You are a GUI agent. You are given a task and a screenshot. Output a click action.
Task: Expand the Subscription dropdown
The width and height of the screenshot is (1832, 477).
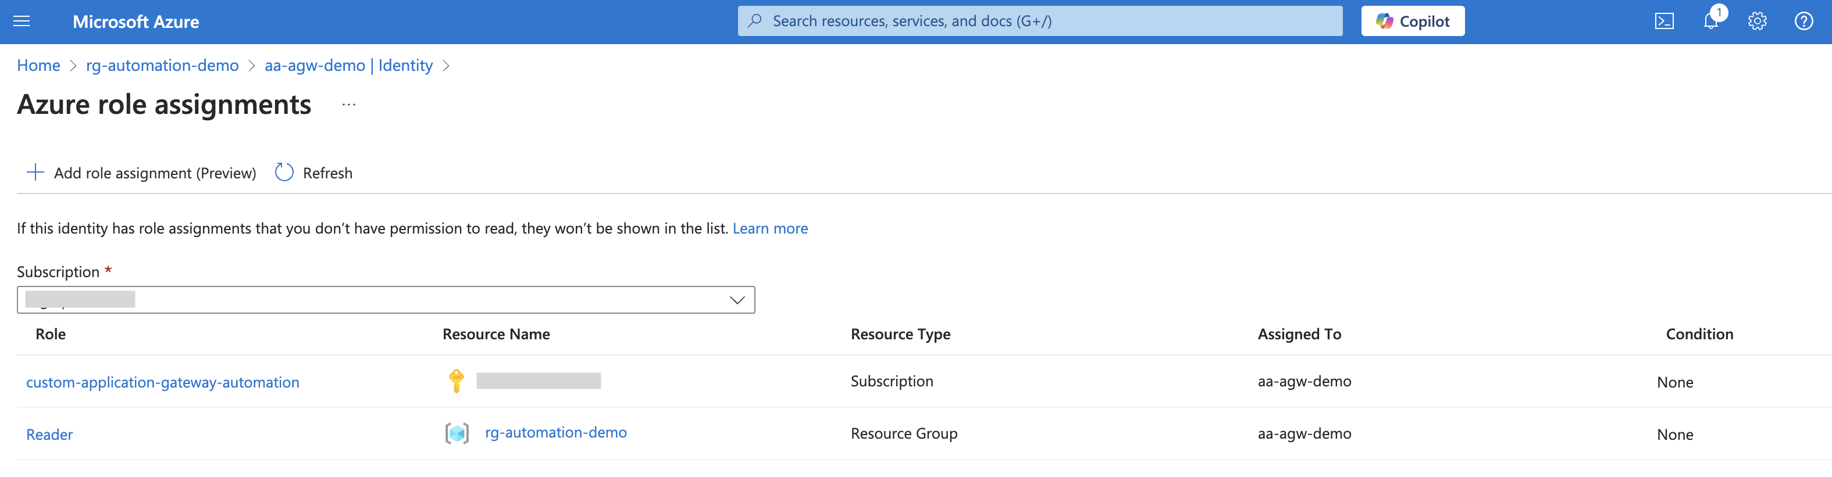pos(386,300)
